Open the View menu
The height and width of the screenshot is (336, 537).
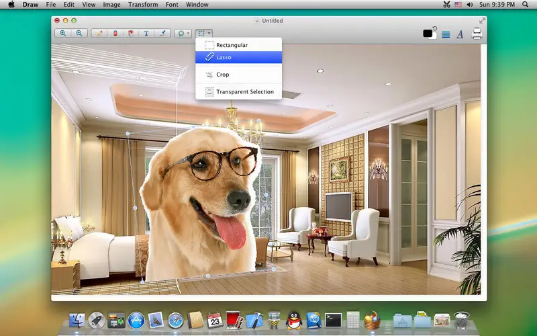pos(89,5)
